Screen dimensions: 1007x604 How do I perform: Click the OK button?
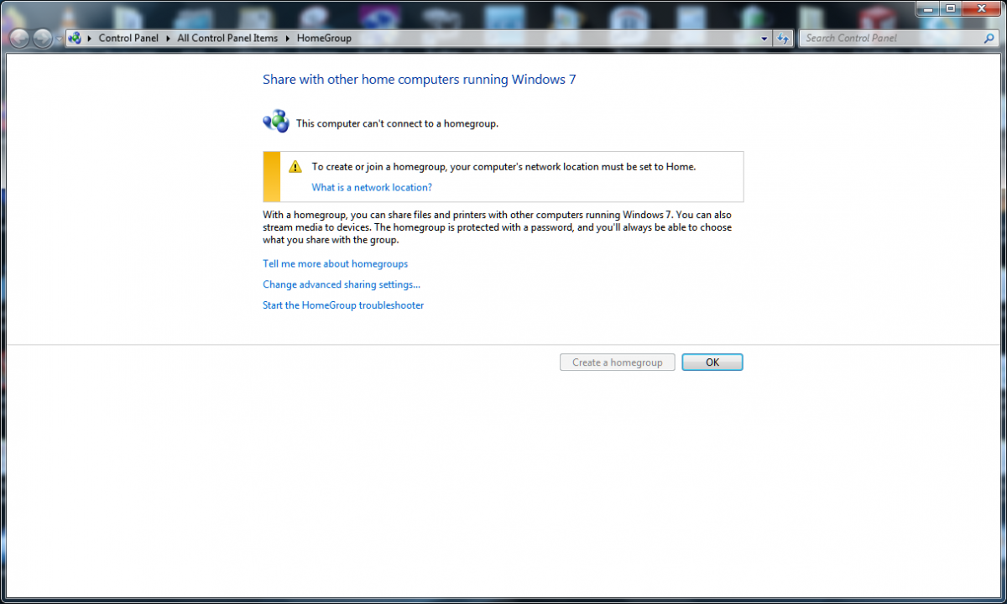pos(712,362)
